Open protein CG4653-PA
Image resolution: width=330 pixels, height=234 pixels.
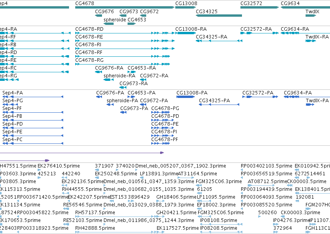[142, 93]
